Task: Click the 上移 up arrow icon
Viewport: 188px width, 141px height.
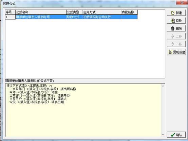Action: [x=172, y=36]
